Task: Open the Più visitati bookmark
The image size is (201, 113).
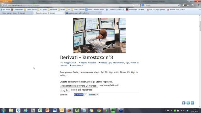Action: tap(5, 10)
